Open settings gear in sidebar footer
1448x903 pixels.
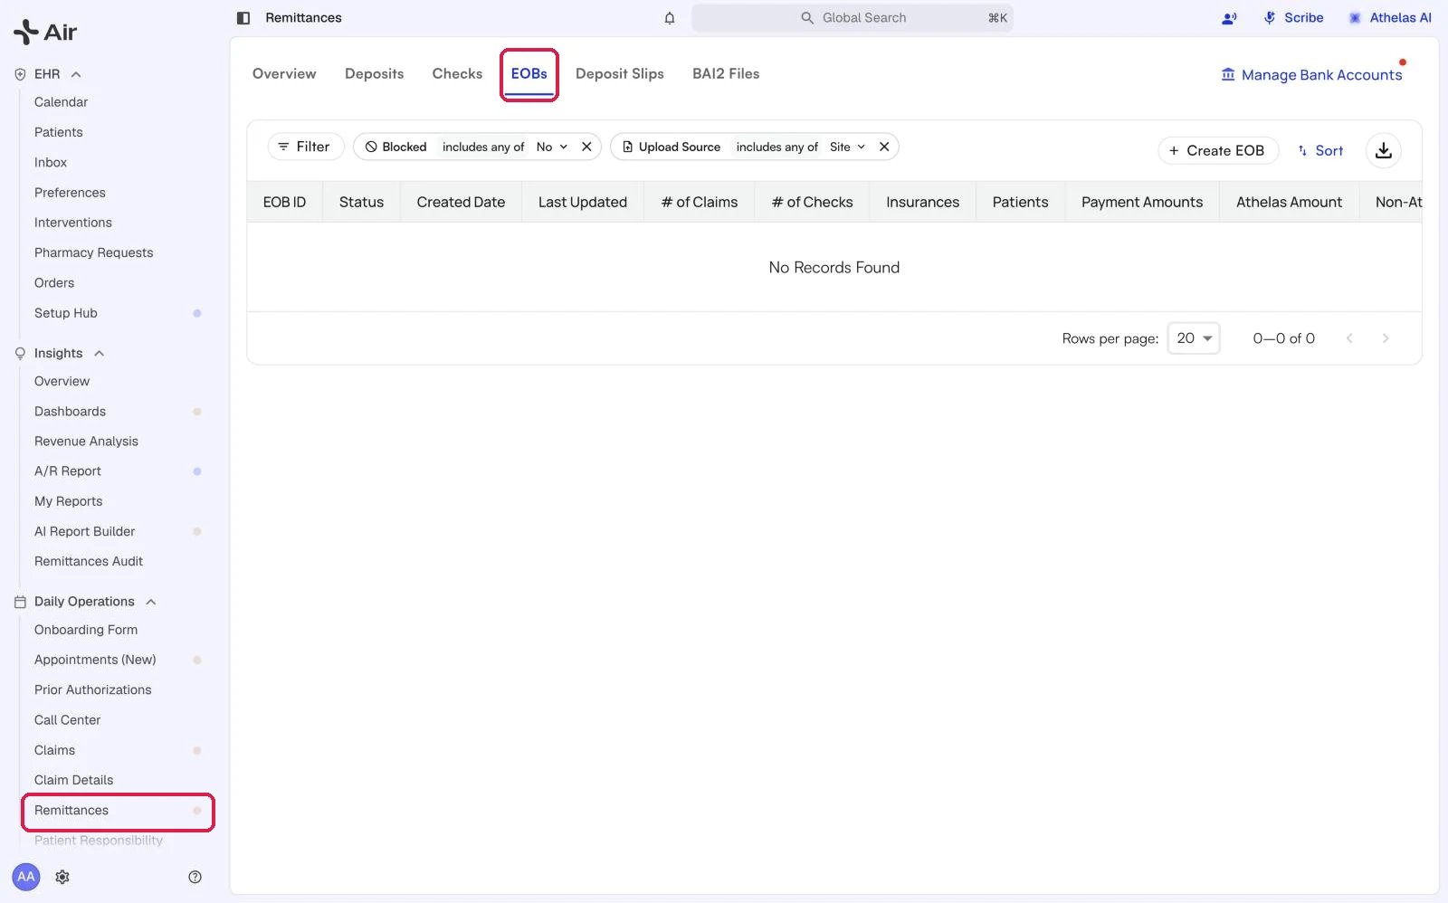coord(62,877)
